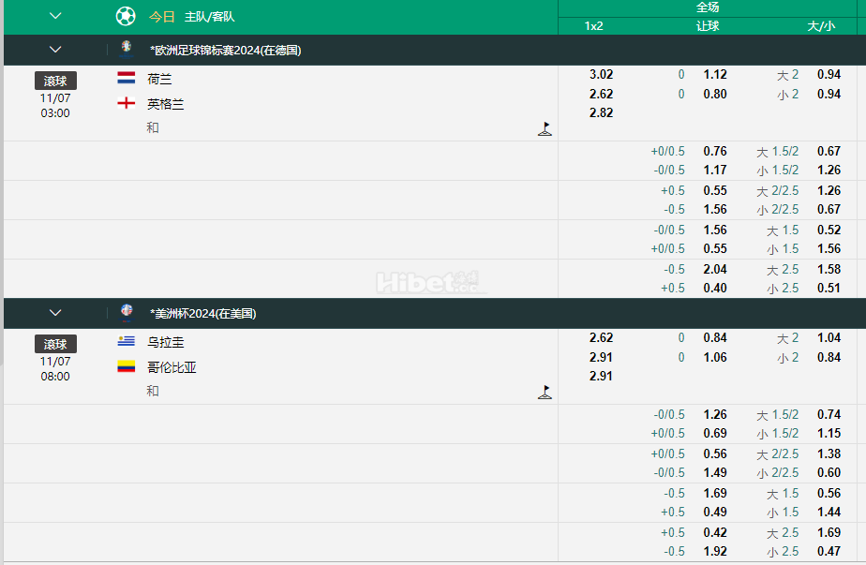Select handicap +0.5 odds 0.42

(715, 533)
